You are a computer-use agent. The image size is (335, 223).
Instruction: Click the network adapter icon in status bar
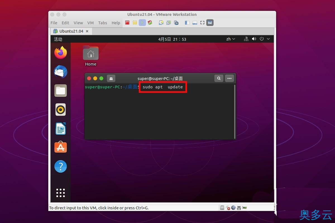[233, 208]
